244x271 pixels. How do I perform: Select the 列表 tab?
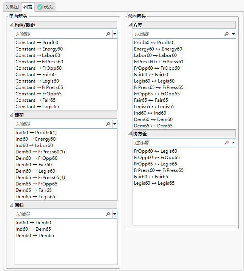point(28,7)
